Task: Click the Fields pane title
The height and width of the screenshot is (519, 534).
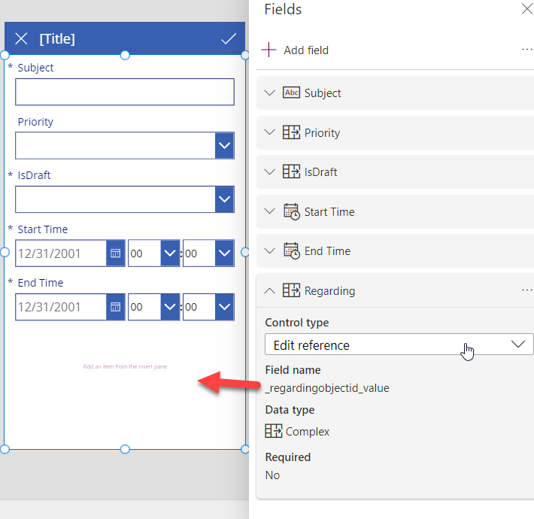Action: tap(283, 9)
